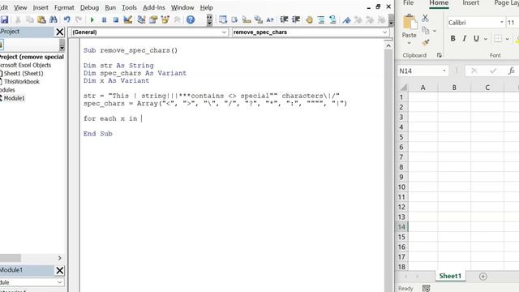Open Clipboard pane dialog launcher
Viewport: 519px width, 292px height.
(x=440, y=55)
